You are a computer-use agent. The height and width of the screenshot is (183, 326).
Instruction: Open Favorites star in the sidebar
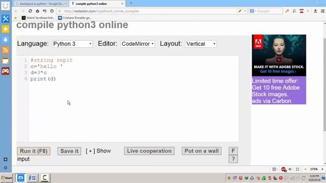tap(6, 29)
